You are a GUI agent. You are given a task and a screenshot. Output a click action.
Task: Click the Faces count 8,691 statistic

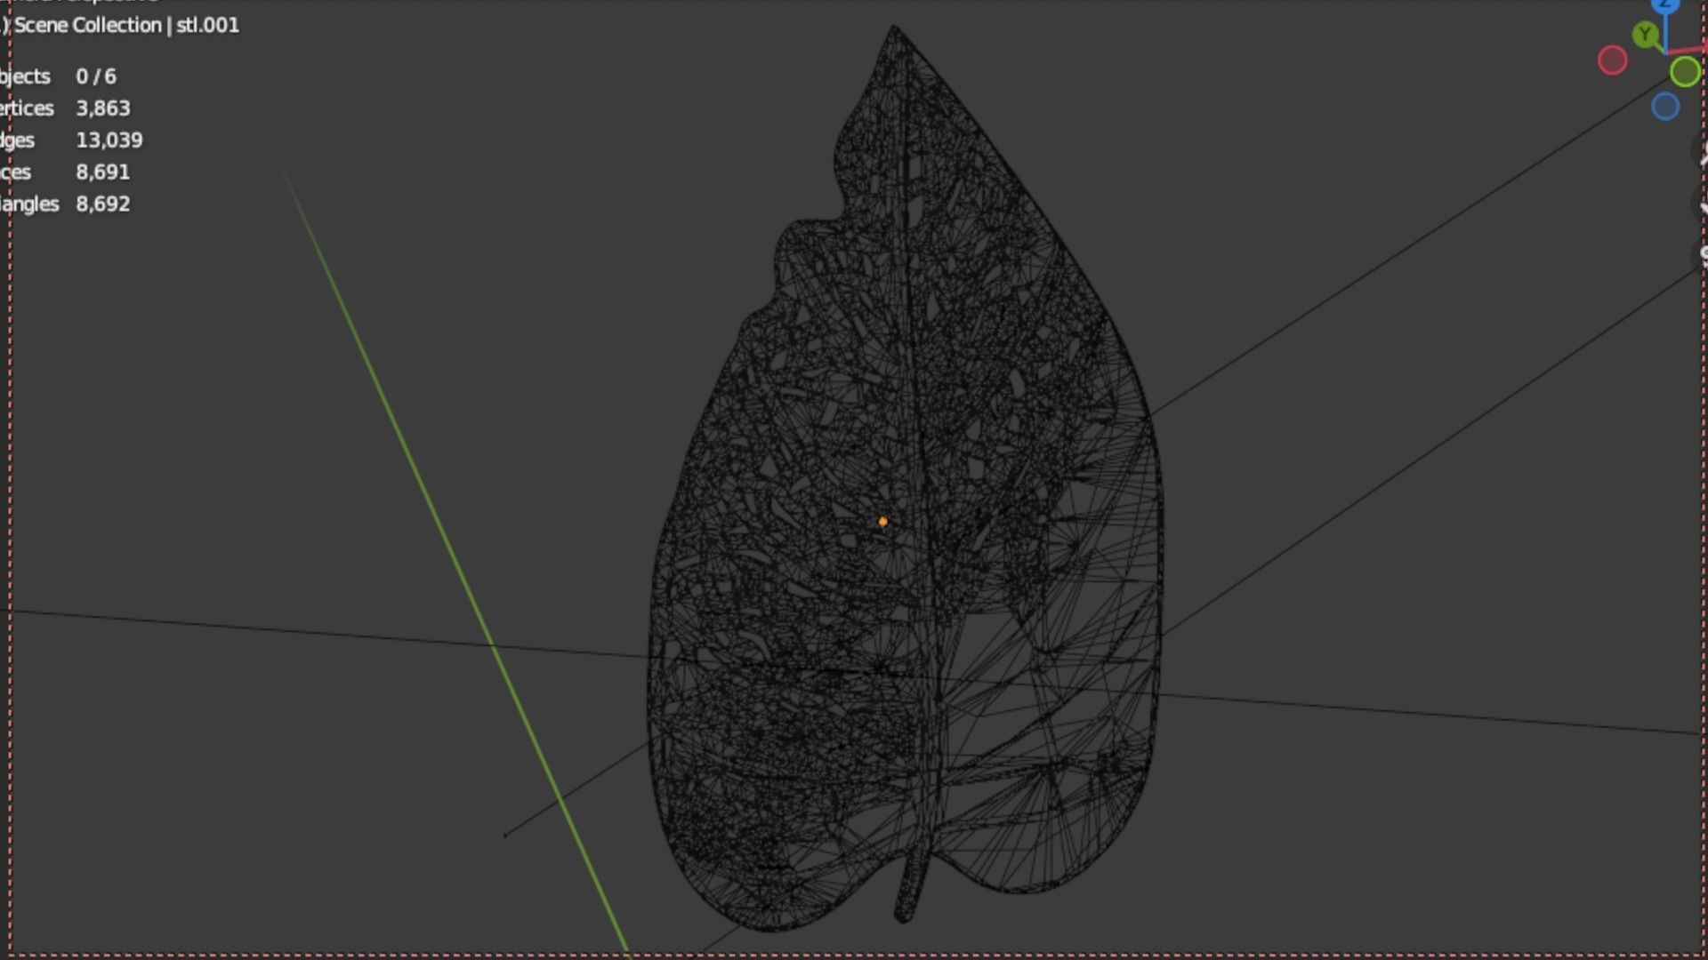point(102,172)
